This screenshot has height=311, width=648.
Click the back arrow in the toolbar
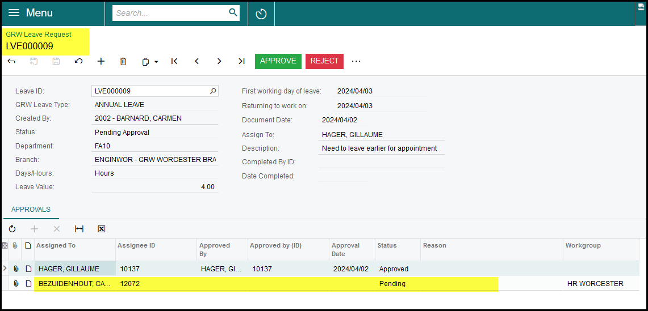coord(11,61)
